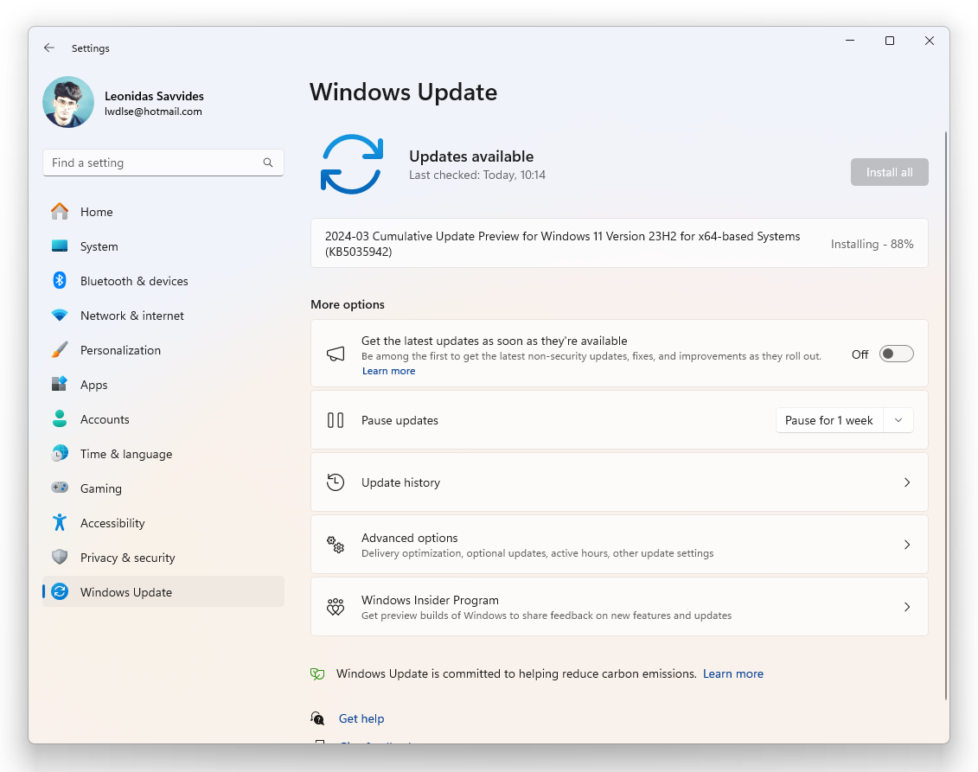Click the Windows Update sync icon in sidebar

[x=60, y=592]
